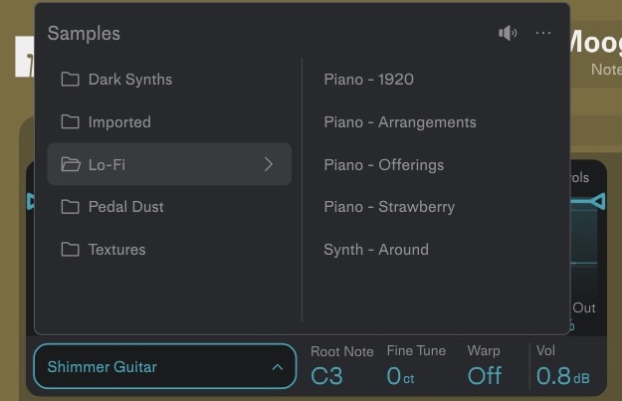Select the Synth - Around sample
The width and height of the screenshot is (622, 401).
click(x=375, y=250)
